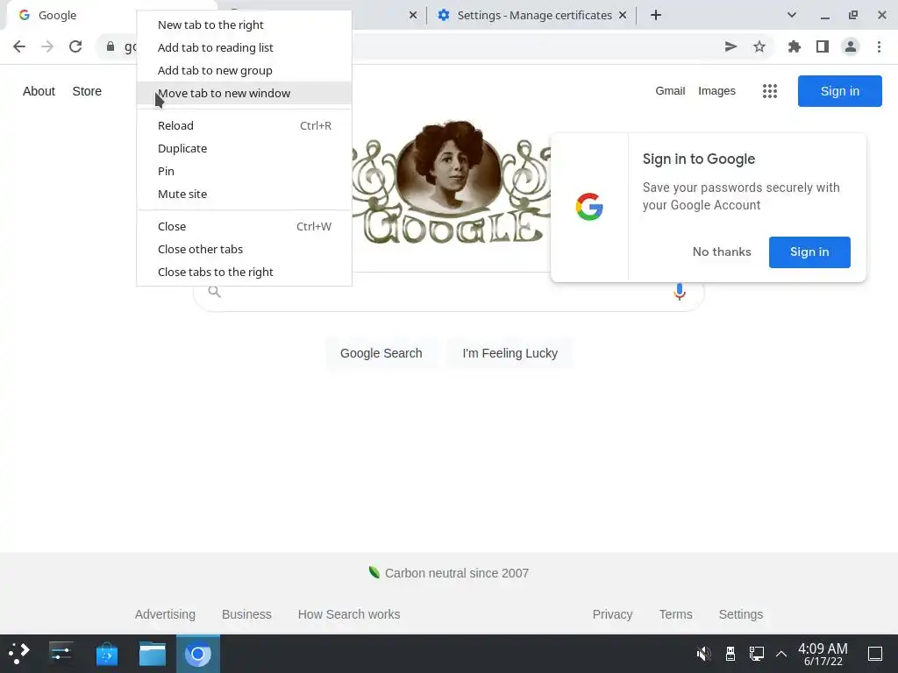
Task: Choose Reload in the context menu
Action: pos(244,125)
